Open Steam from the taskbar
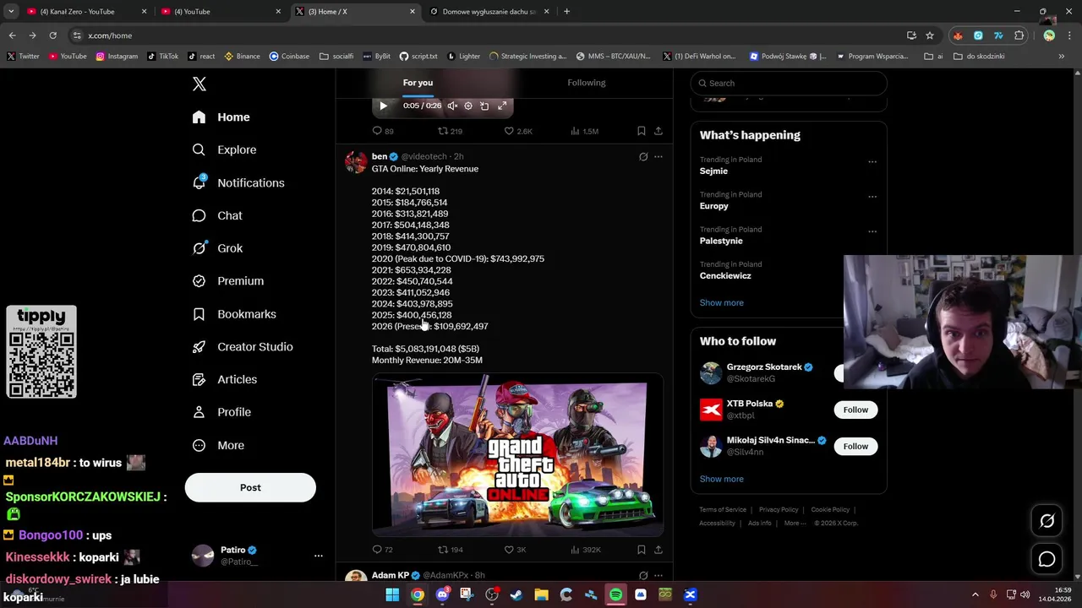The width and height of the screenshot is (1082, 608). 516,594
